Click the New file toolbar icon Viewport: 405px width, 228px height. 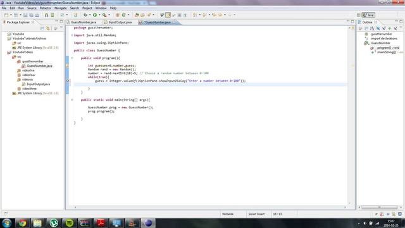[x=6, y=15]
